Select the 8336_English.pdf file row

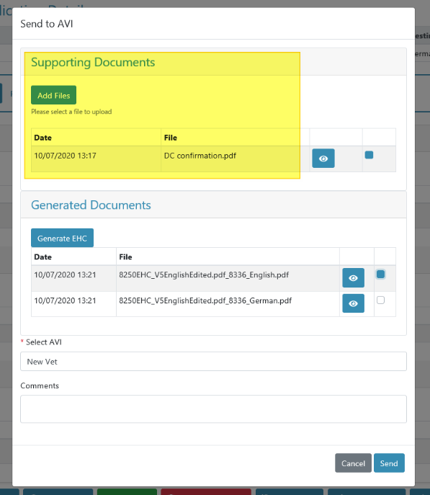pyautogui.click(x=213, y=278)
